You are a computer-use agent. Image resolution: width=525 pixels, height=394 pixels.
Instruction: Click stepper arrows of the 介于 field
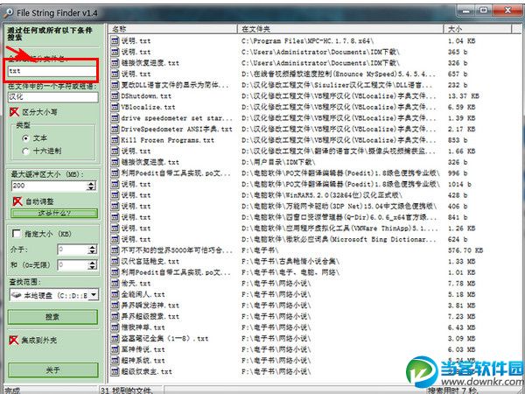[x=93, y=250]
